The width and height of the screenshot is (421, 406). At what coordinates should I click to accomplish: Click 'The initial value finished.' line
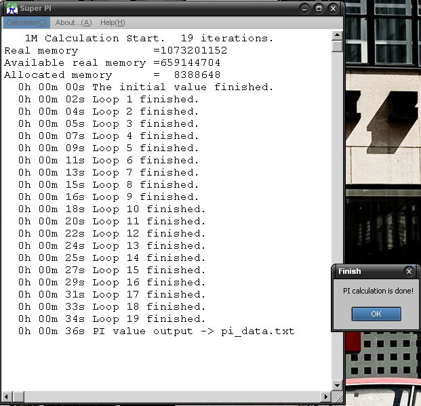pyautogui.click(x=146, y=87)
